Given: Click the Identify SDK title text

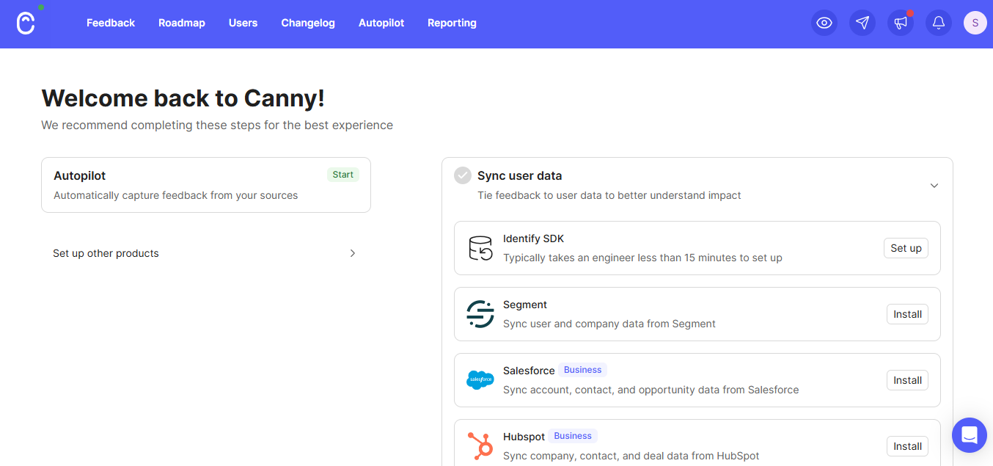Looking at the screenshot, I should coord(533,239).
